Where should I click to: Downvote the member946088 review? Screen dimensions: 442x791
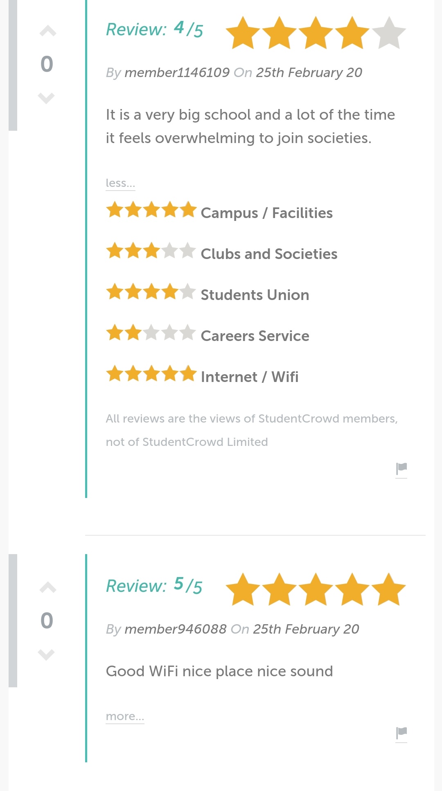pos(46,655)
